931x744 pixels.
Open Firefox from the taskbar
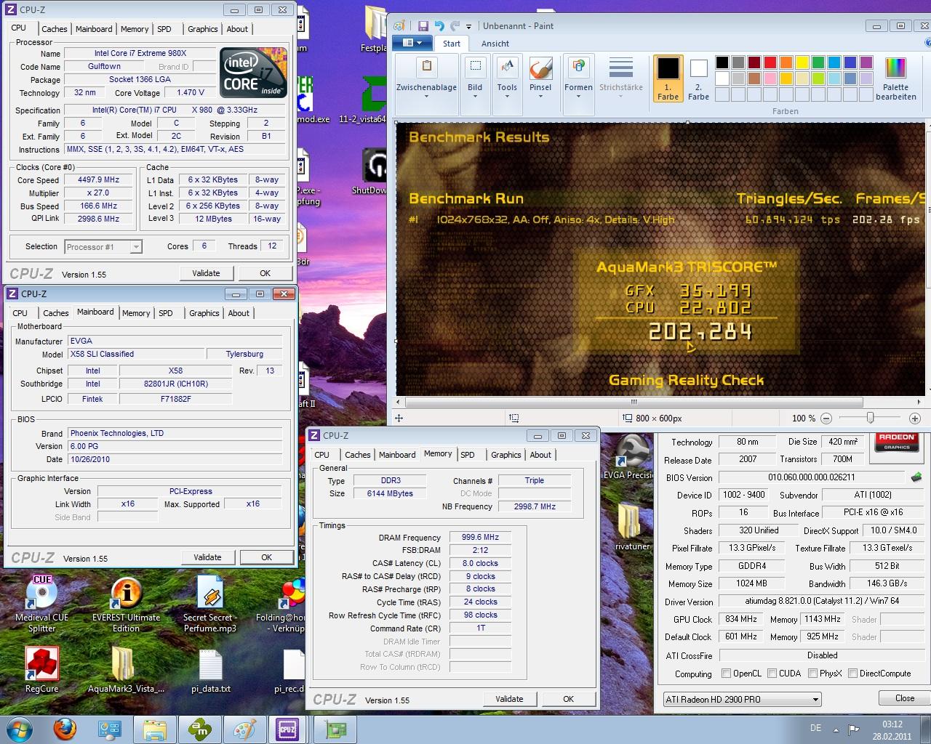point(65,729)
